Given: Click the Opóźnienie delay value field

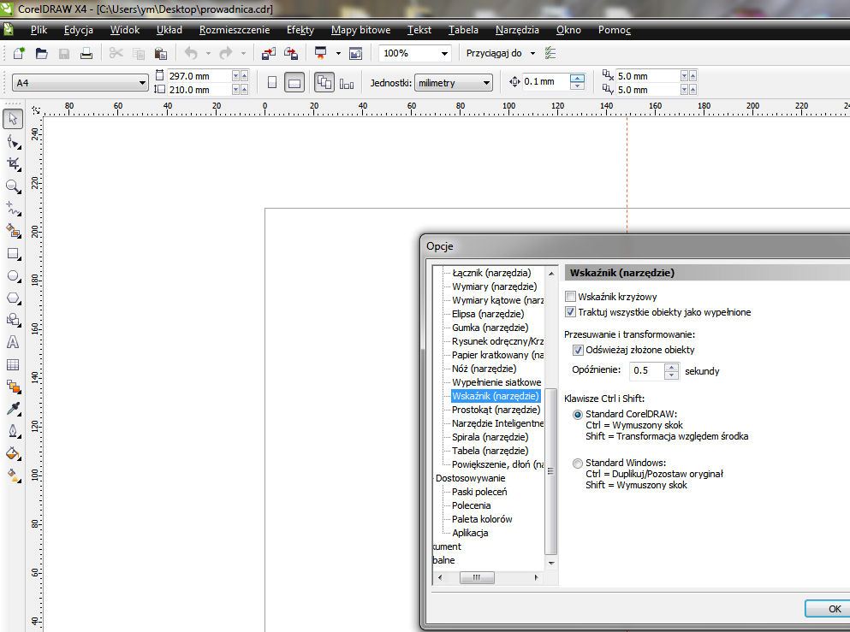Looking at the screenshot, I should tap(646, 371).
